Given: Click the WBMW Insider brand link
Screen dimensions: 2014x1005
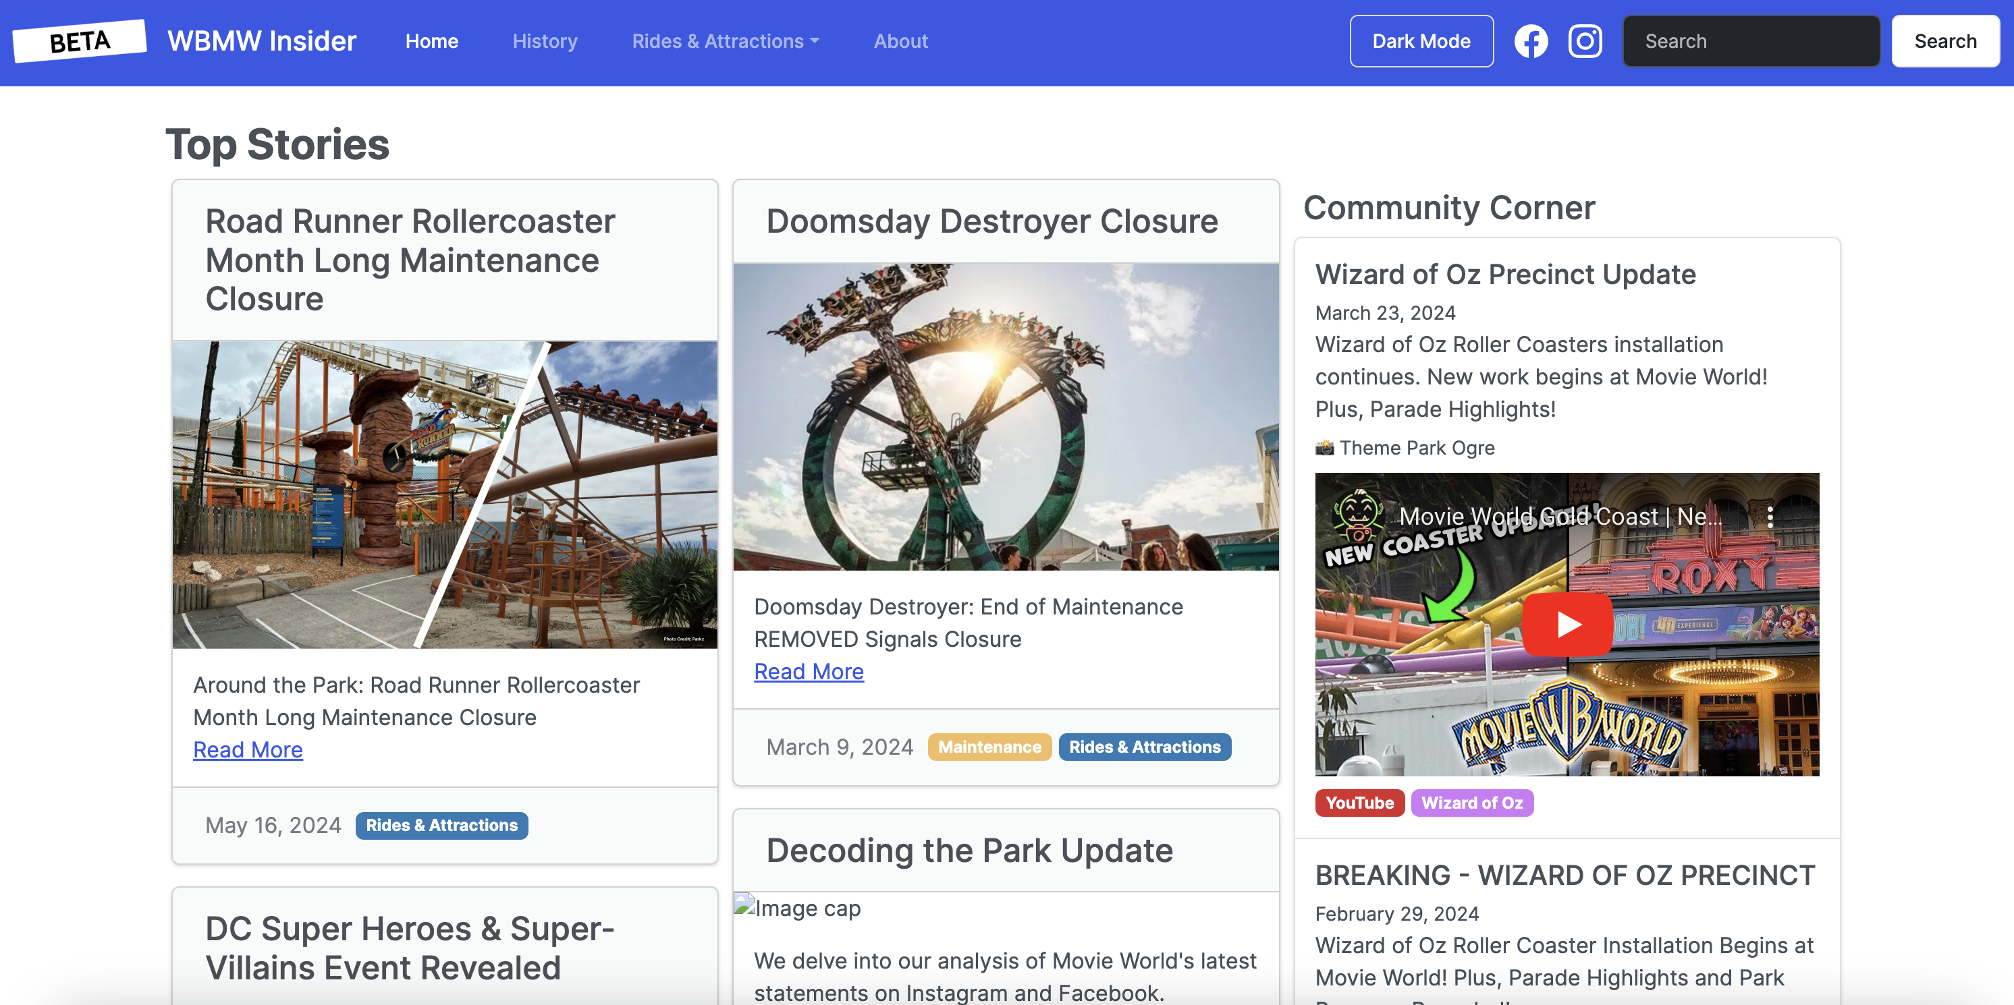Looking at the screenshot, I should [x=261, y=40].
